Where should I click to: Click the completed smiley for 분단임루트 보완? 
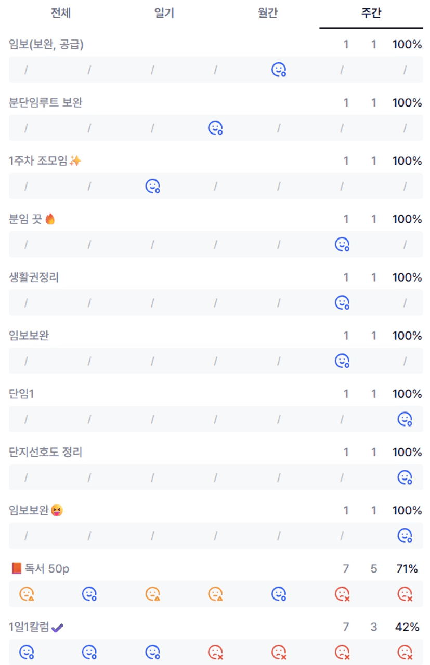215,128
